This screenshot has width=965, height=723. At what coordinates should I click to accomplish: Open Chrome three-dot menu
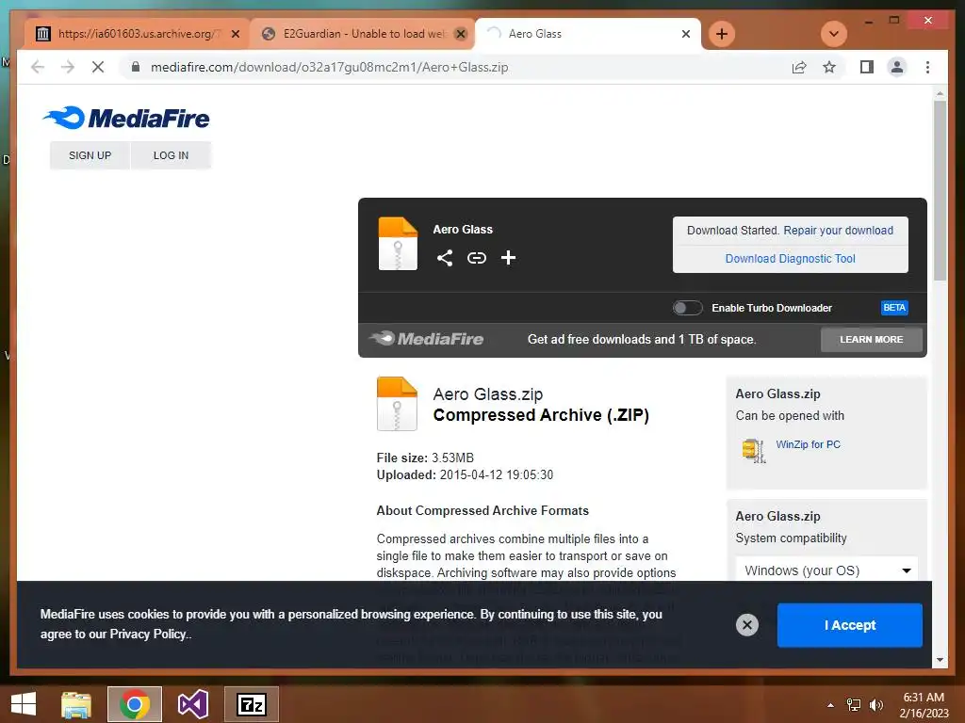click(927, 67)
